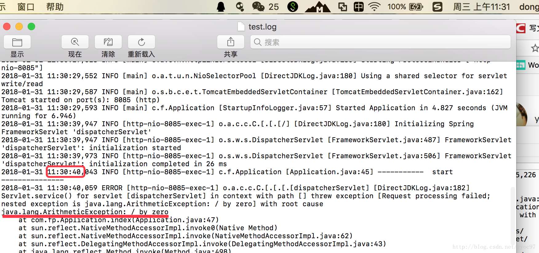Screen dimensions: 539x253
Task: Click the DelegatingMethodAccessorImpl.java:43 stack line
Action: (x=202, y=244)
